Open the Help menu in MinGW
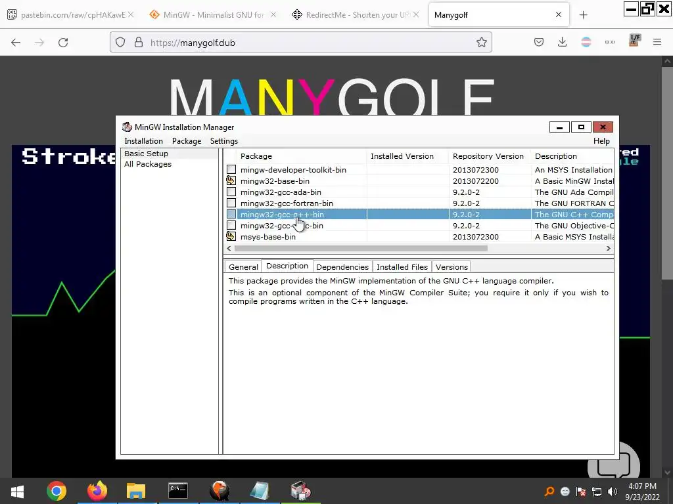Image resolution: width=673 pixels, height=504 pixels. click(601, 141)
